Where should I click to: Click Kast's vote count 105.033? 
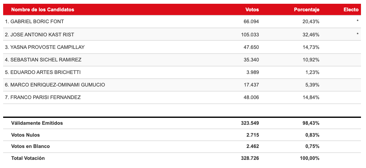coord(250,34)
